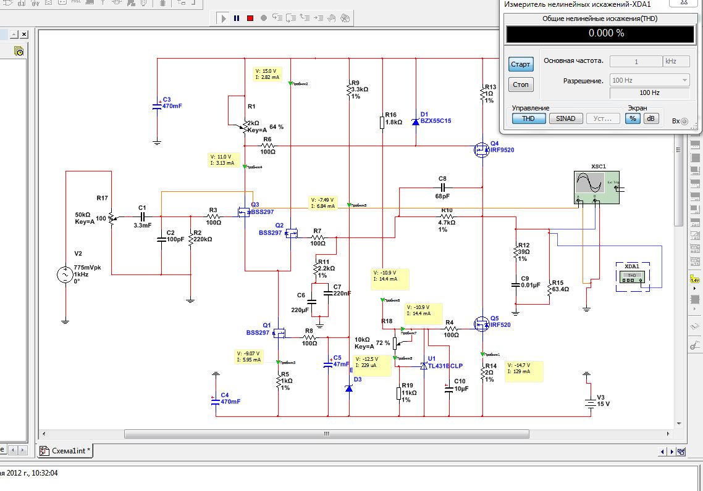Close the left design toolbox pane
Screen dimensions: 703x491
[x=24, y=34]
